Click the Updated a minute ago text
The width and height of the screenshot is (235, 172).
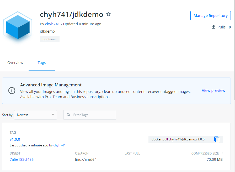[x=82, y=24]
